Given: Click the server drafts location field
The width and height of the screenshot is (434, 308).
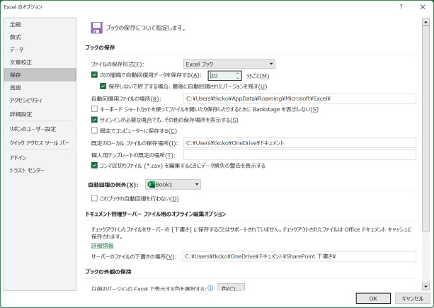Looking at the screenshot, I should coord(299,256).
